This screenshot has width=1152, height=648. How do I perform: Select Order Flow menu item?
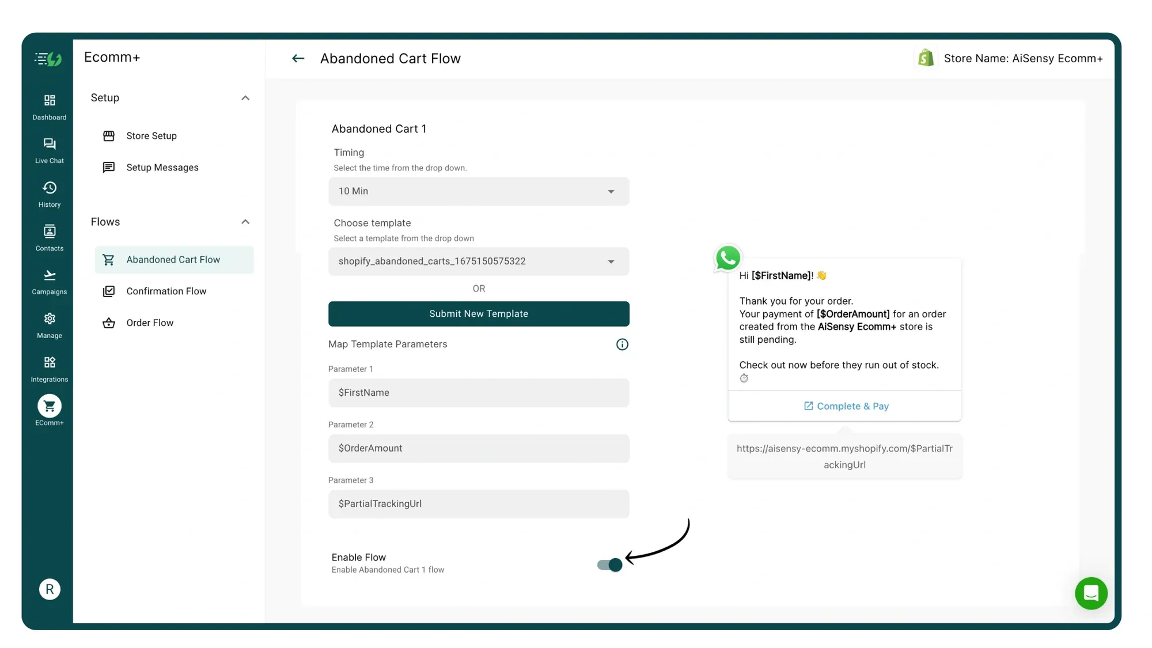(x=150, y=323)
